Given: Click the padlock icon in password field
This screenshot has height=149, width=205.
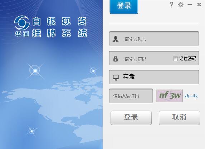Looking at the screenshot, I should click(116, 59).
